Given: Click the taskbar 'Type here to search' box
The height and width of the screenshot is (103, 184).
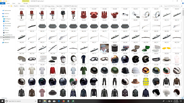Looking at the screenshot, I should click(21, 101).
